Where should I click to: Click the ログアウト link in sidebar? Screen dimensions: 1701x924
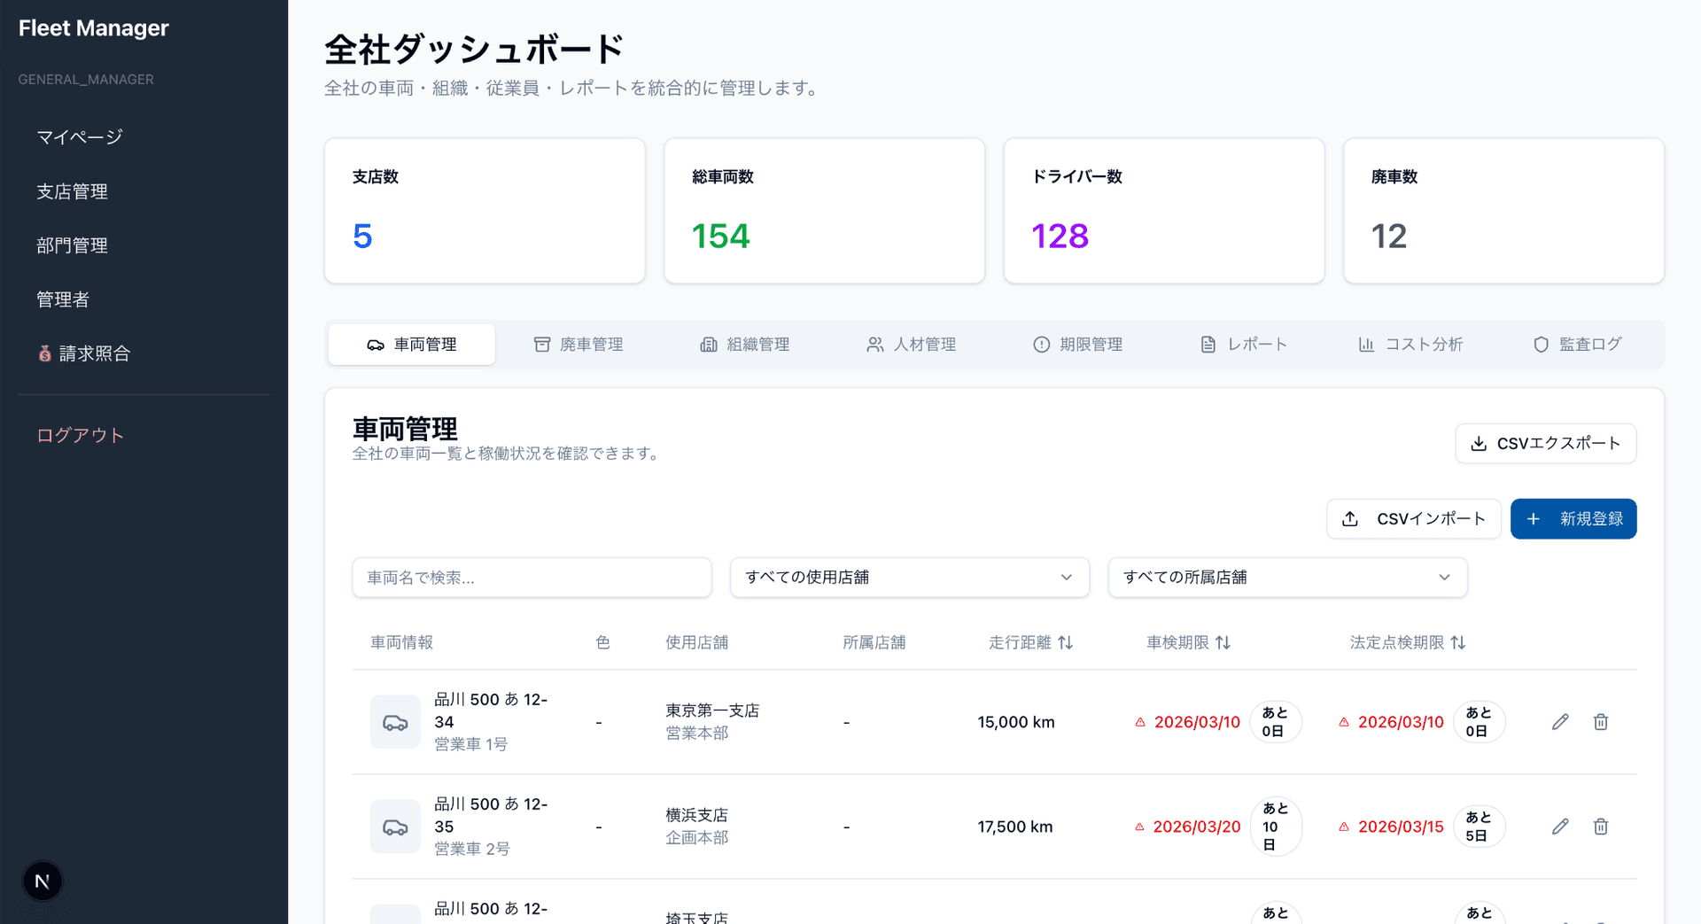click(x=80, y=435)
